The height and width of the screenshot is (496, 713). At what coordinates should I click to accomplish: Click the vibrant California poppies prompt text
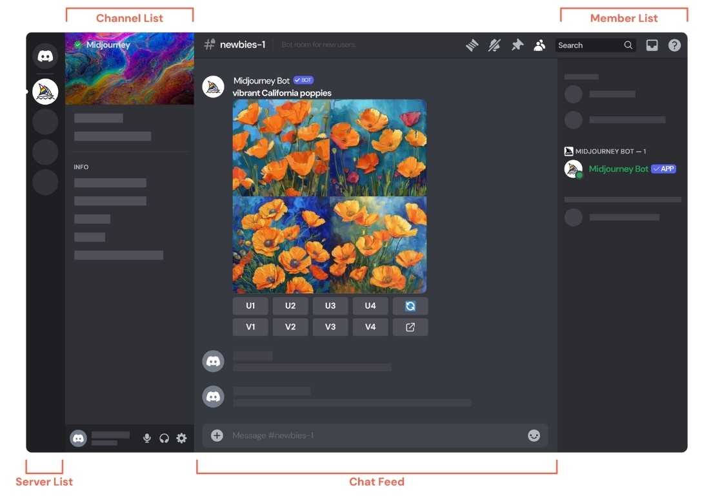click(x=282, y=93)
